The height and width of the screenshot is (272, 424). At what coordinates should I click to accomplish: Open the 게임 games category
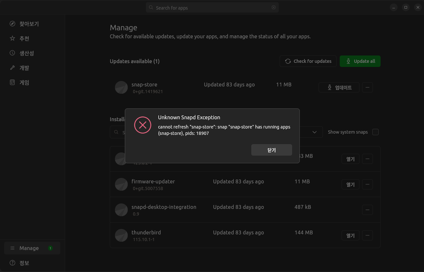[33, 83]
